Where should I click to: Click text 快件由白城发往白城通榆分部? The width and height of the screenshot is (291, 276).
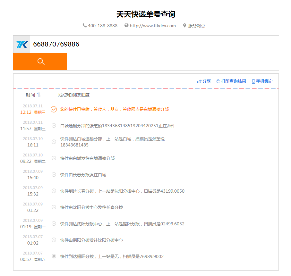point(87,158)
